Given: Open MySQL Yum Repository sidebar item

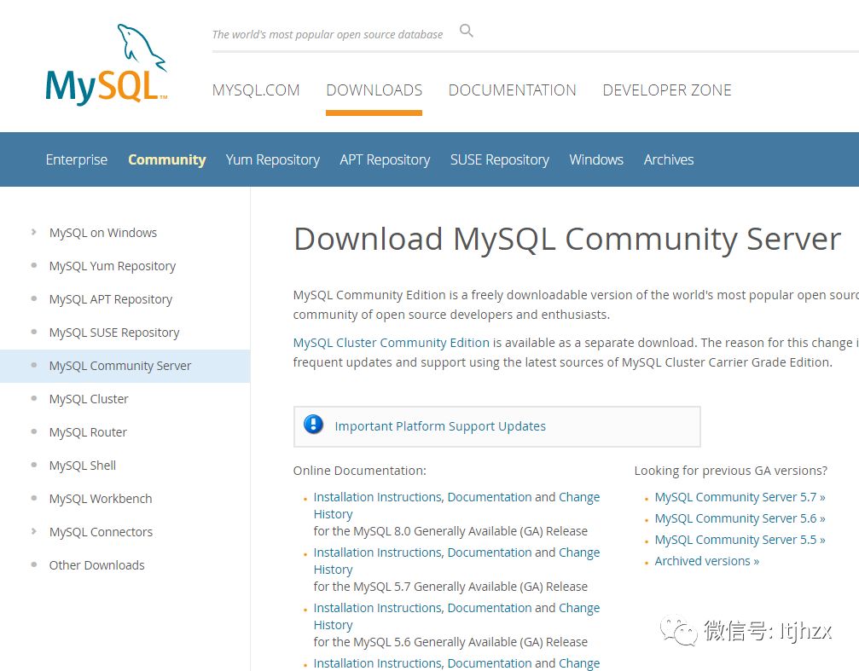Looking at the screenshot, I should point(113,266).
